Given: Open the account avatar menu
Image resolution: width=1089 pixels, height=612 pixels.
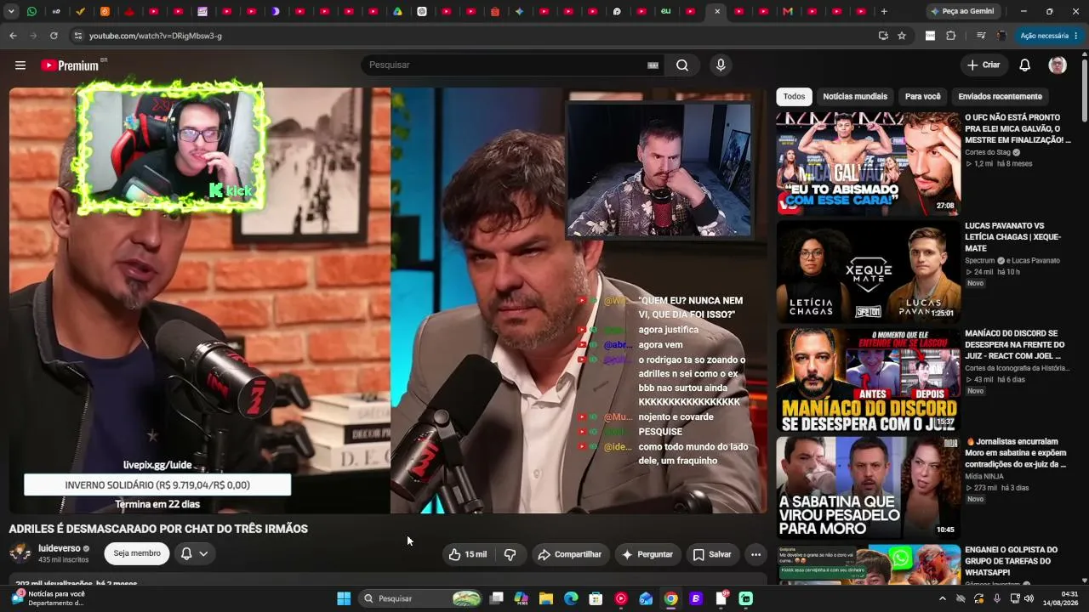Looking at the screenshot, I should click(x=1058, y=65).
